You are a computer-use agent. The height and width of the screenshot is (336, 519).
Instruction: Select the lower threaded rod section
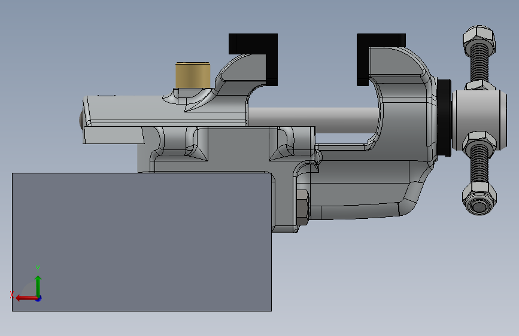tap(479, 167)
